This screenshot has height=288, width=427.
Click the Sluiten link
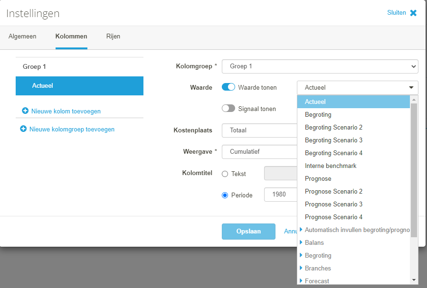tap(397, 13)
